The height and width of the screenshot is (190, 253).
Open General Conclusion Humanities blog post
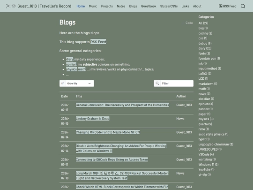click(x=122, y=105)
